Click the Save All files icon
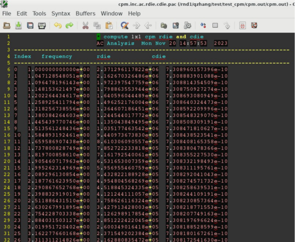Image resolution: width=295 pixels, height=242 pixels. (x=30, y=25)
